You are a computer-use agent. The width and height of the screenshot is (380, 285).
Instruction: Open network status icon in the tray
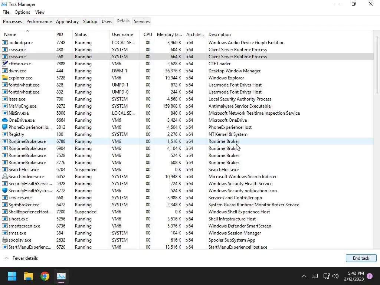click(327, 276)
